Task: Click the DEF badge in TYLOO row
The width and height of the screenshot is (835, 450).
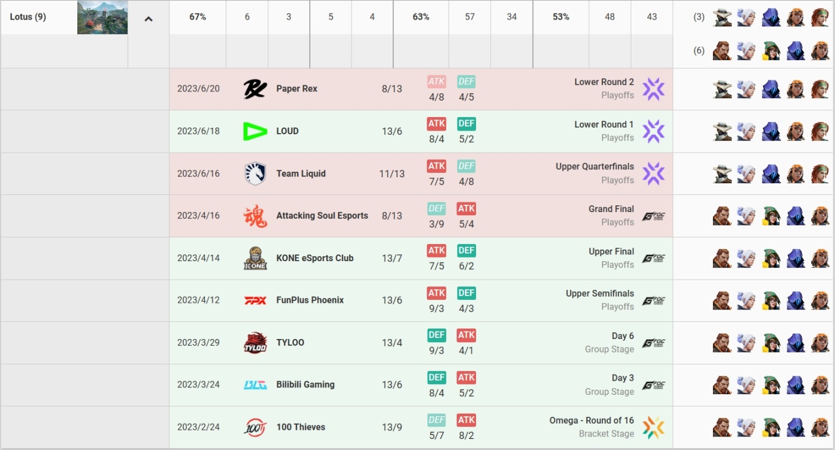Action: 436,335
